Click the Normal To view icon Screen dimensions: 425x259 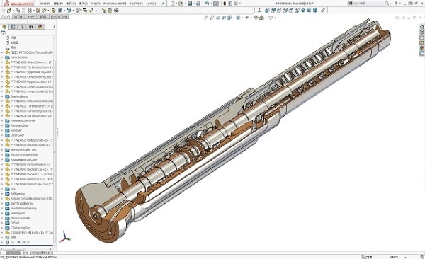tap(259, 11)
